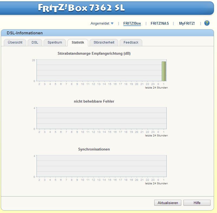Image resolution: width=217 pixels, height=213 pixels.
Task: Click 'letzte 24 Stunden' under Synchronisationen chart
Action: 156,183
